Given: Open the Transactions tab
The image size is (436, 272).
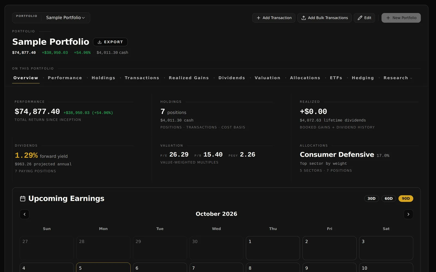Looking at the screenshot, I should (x=142, y=78).
